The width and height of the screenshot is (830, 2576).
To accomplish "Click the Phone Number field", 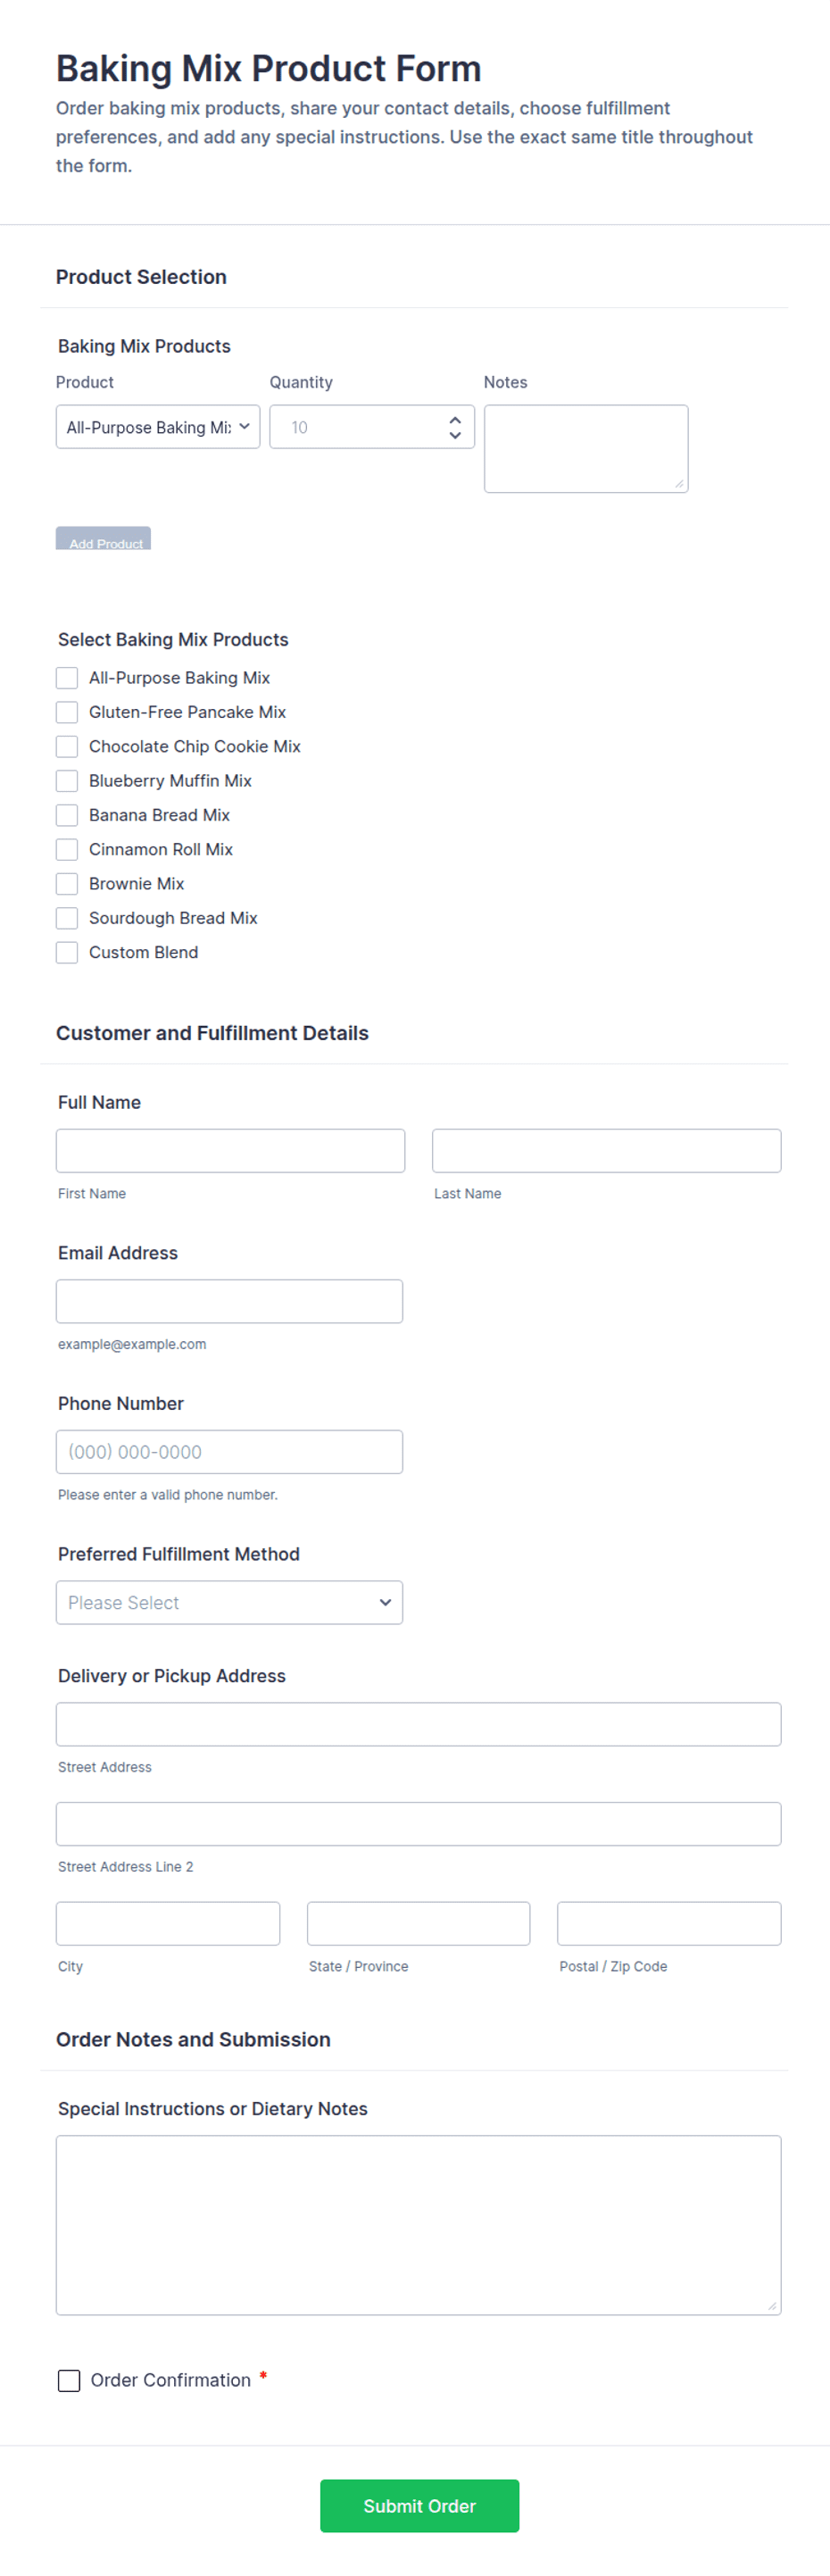I will [229, 1452].
